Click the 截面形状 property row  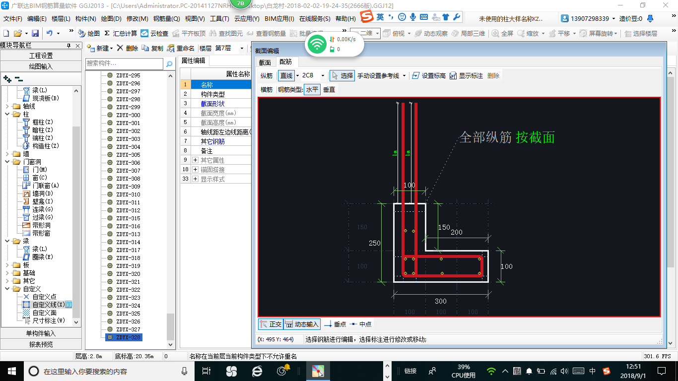215,104
